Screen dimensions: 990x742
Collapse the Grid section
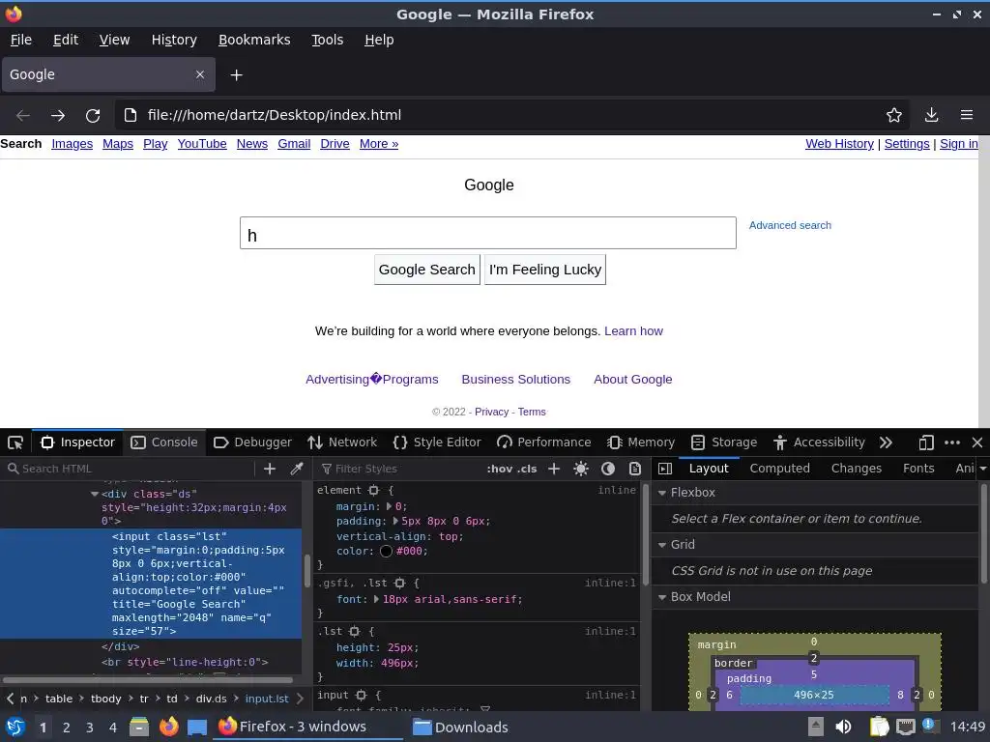pyautogui.click(x=662, y=545)
